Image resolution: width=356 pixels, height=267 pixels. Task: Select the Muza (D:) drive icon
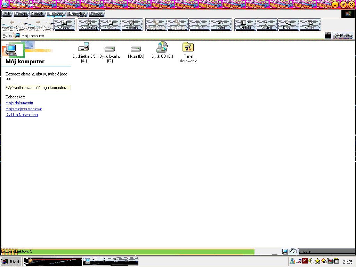tap(136, 49)
